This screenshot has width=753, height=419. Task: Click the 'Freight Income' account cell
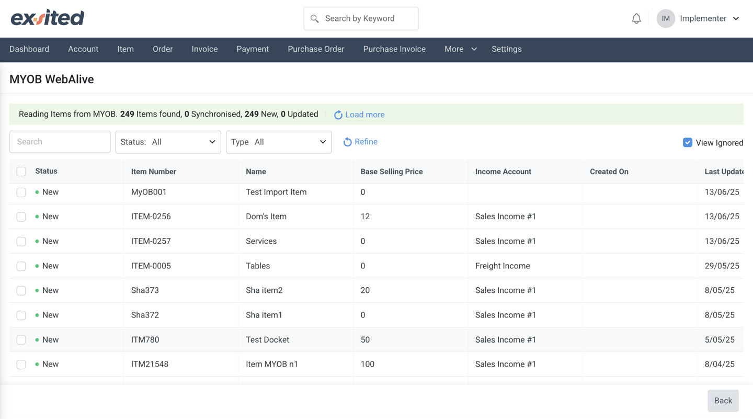pos(503,266)
